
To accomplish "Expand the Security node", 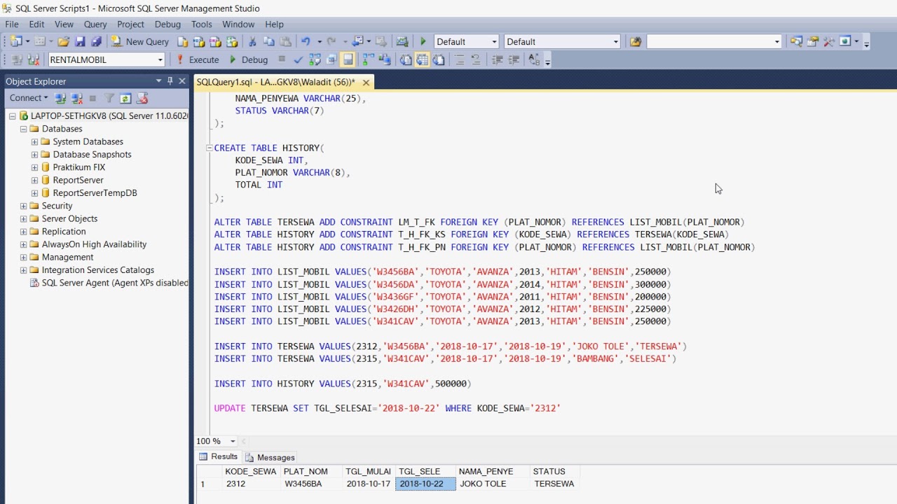I will coord(23,206).
